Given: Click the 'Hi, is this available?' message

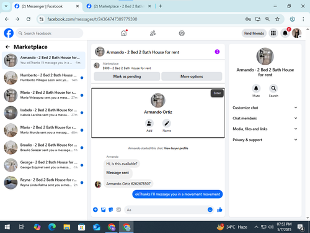Looking at the screenshot, I should click(122, 163).
